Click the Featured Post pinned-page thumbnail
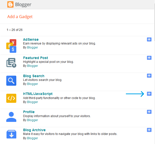Viewport: 155px width, 144px height. tap(11, 63)
